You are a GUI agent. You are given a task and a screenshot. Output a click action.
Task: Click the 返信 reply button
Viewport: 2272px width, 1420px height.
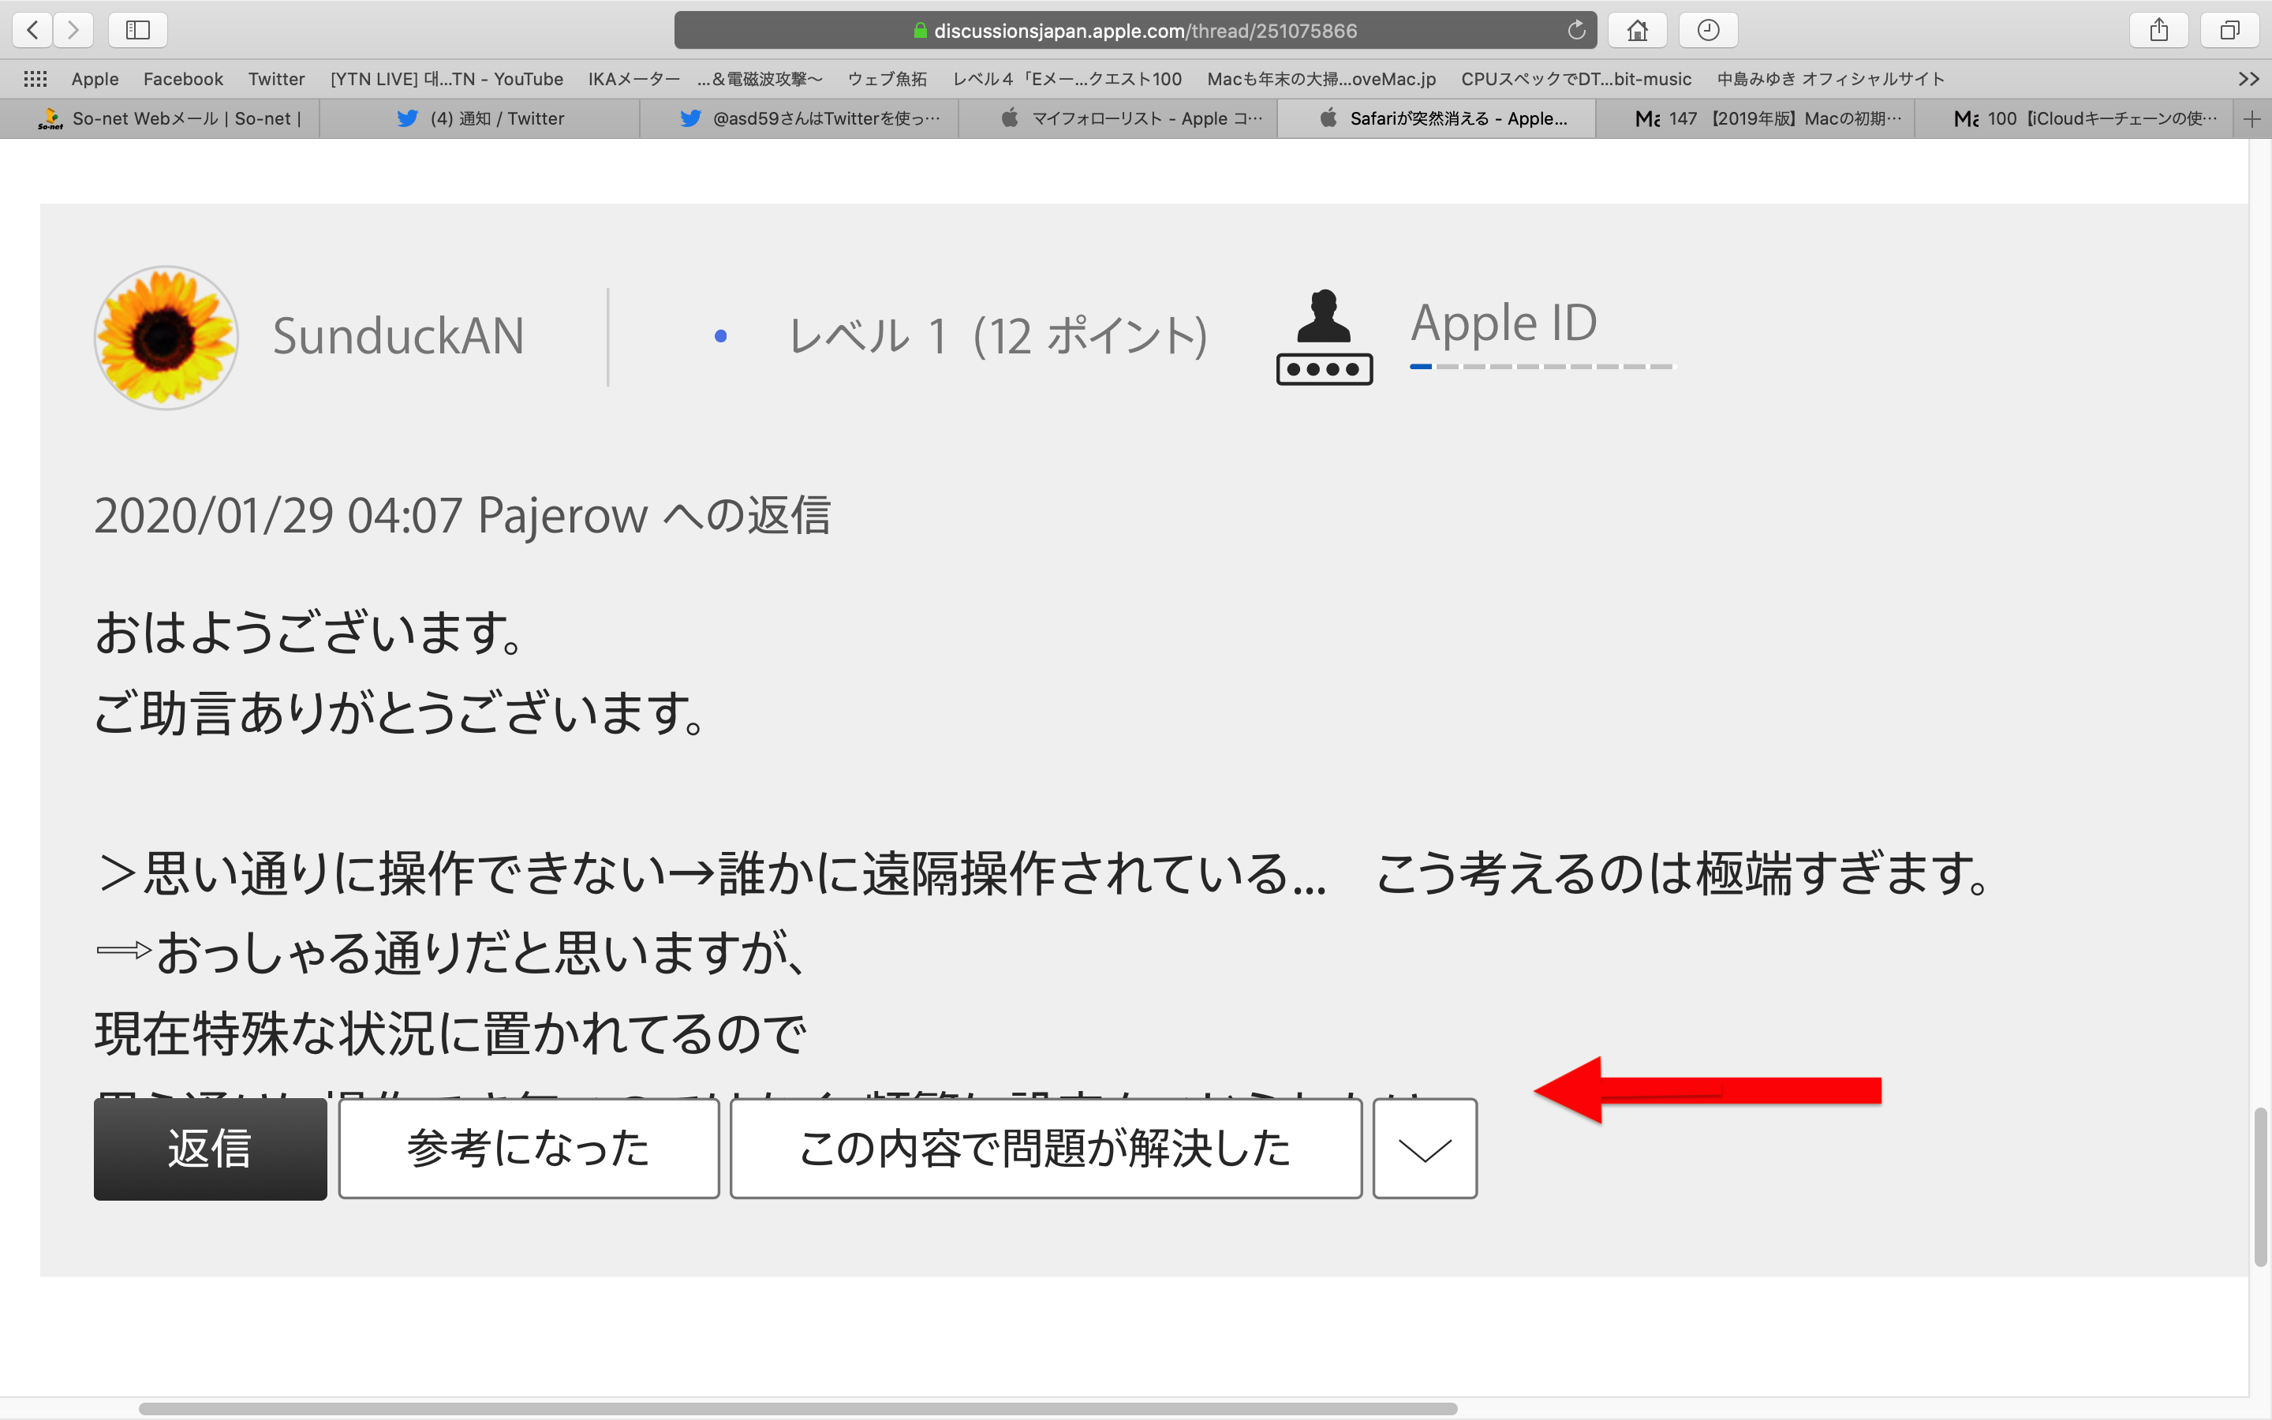pos(211,1148)
